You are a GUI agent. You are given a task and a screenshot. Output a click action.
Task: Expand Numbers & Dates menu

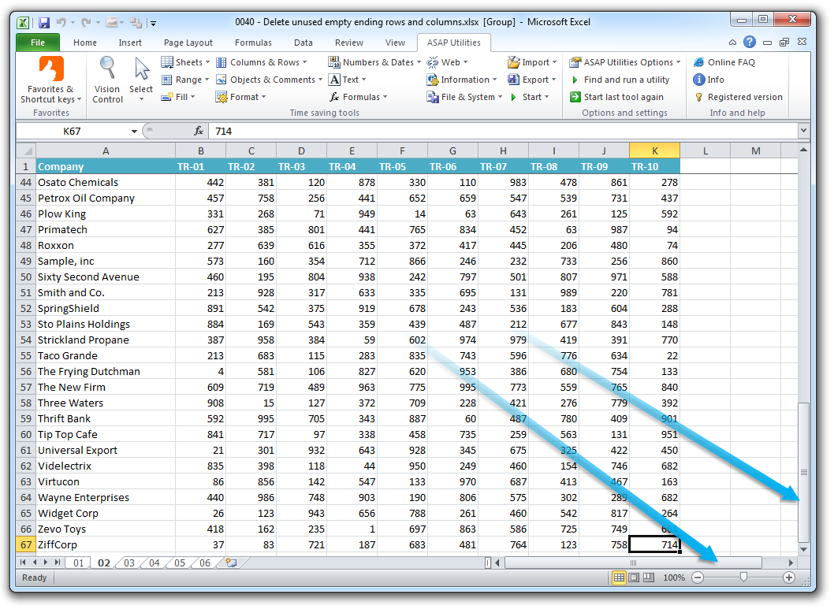point(374,62)
